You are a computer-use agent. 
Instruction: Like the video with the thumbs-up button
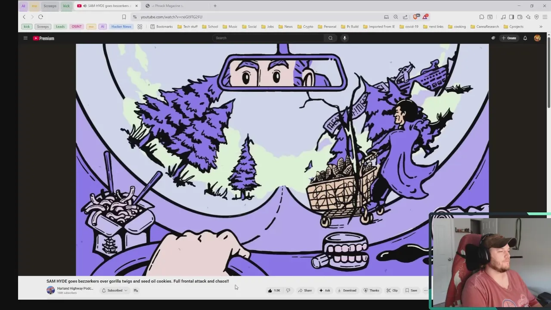click(274, 291)
